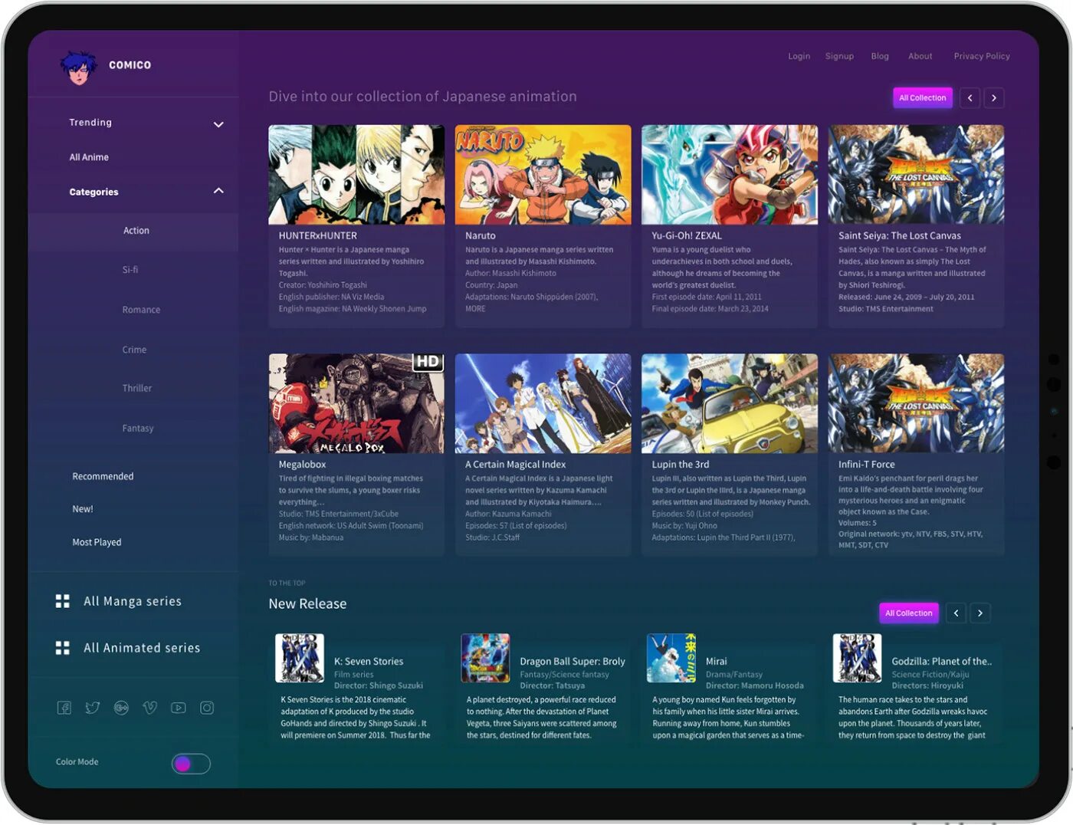This screenshot has height=825, width=1073.
Task: Click All Collection button in New Release
Action: 909,613
